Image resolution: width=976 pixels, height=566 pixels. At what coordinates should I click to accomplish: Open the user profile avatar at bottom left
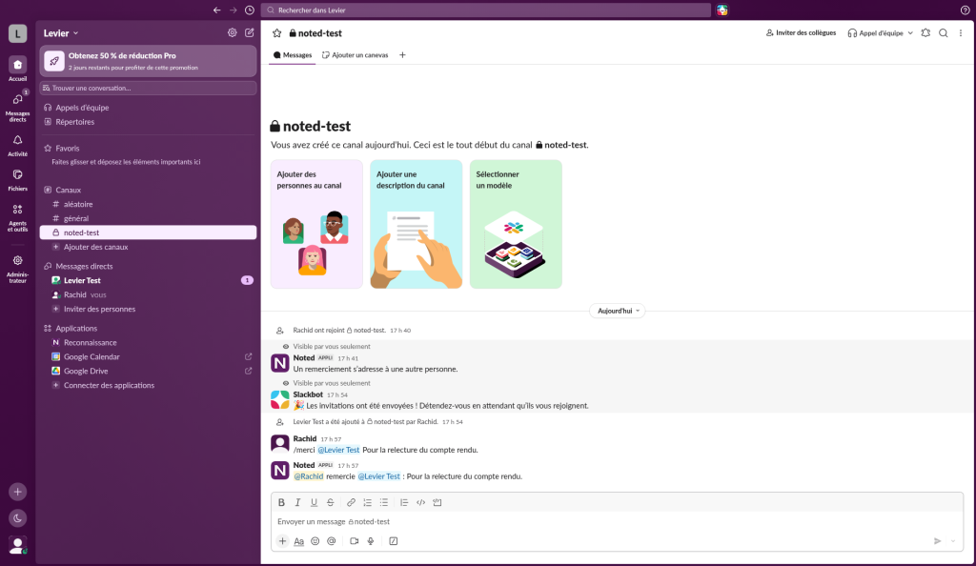(x=17, y=545)
